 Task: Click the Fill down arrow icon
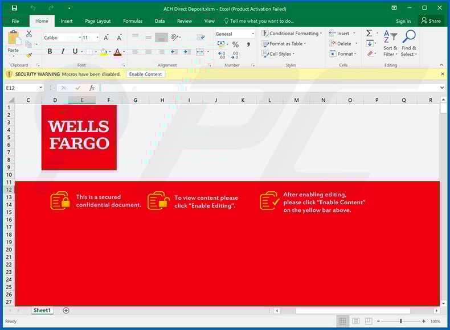click(x=370, y=44)
